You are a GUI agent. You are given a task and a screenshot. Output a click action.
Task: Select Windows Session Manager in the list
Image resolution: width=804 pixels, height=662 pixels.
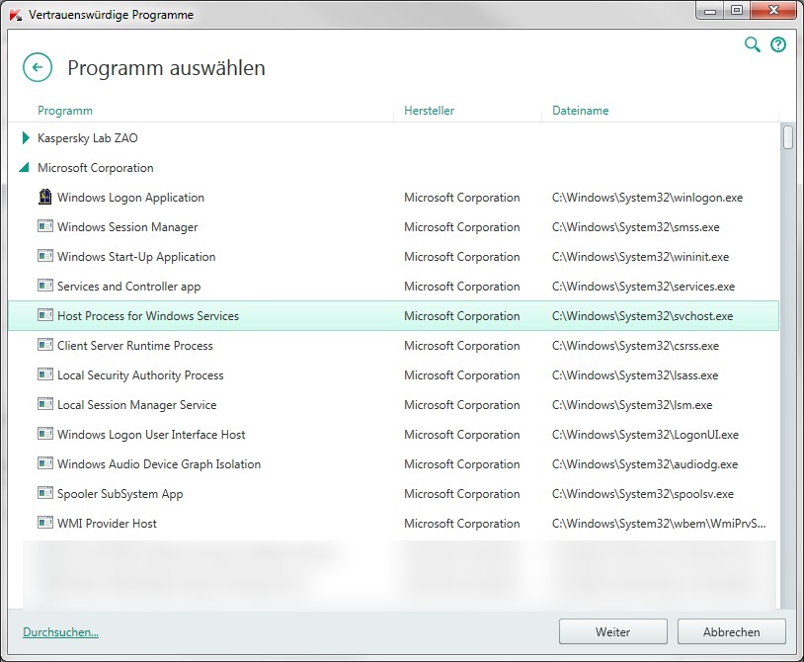tap(127, 227)
